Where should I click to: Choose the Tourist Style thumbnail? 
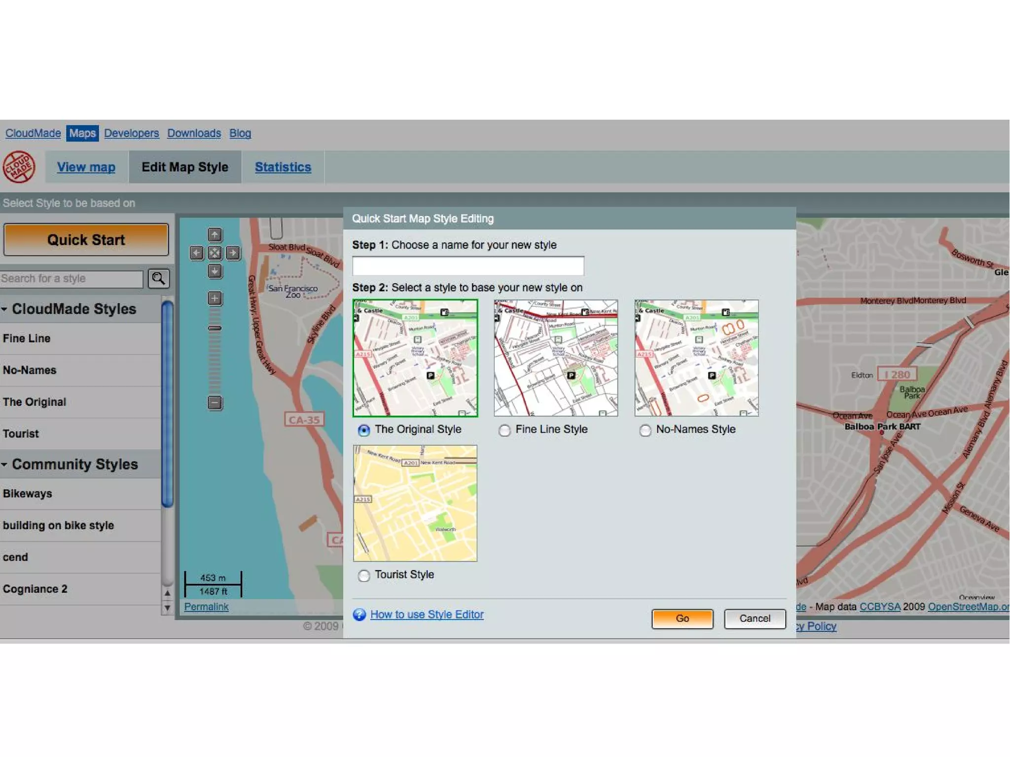point(415,503)
